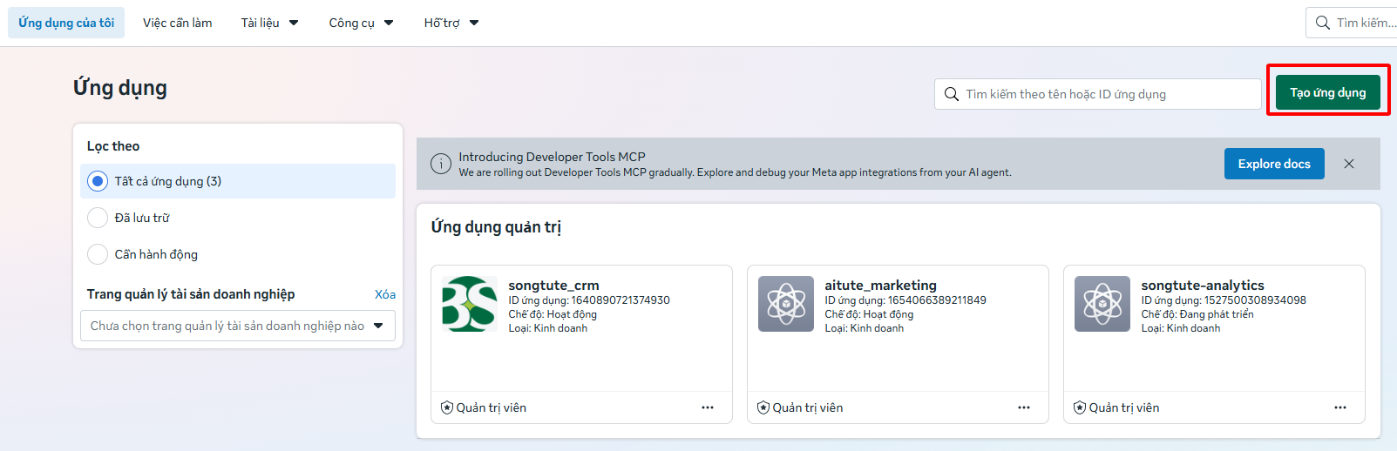Open more options for songtute_crm
The width and height of the screenshot is (1397, 451).
(x=708, y=407)
